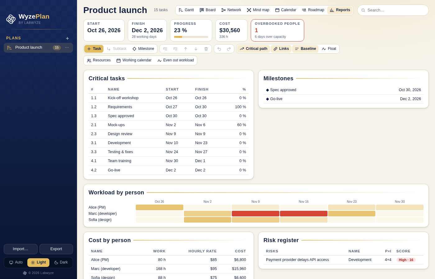The height and width of the screenshot is (279, 435).
Task: Add a new plan with plus icon
Action: click(x=67, y=38)
